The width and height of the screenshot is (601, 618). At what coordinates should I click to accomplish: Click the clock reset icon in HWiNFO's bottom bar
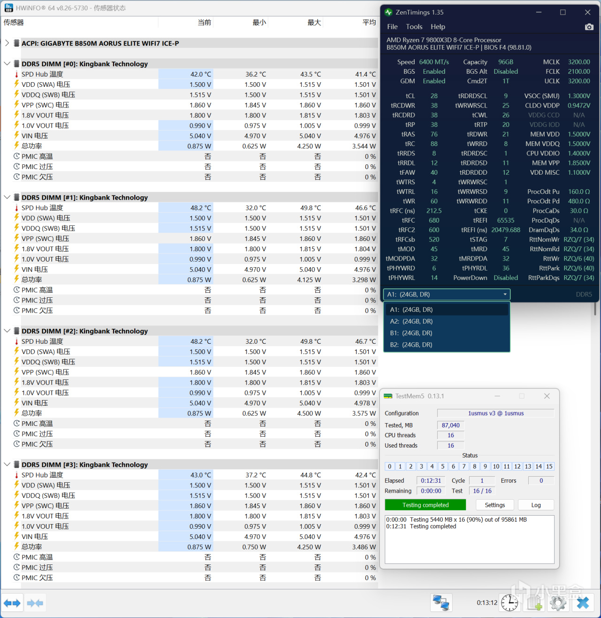pyautogui.click(x=509, y=603)
